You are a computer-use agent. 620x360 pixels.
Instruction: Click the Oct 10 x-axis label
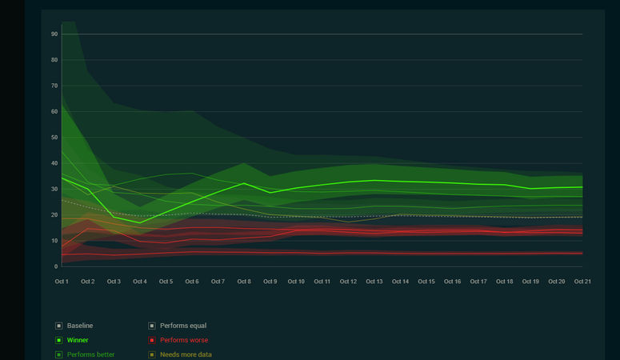point(296,282)
